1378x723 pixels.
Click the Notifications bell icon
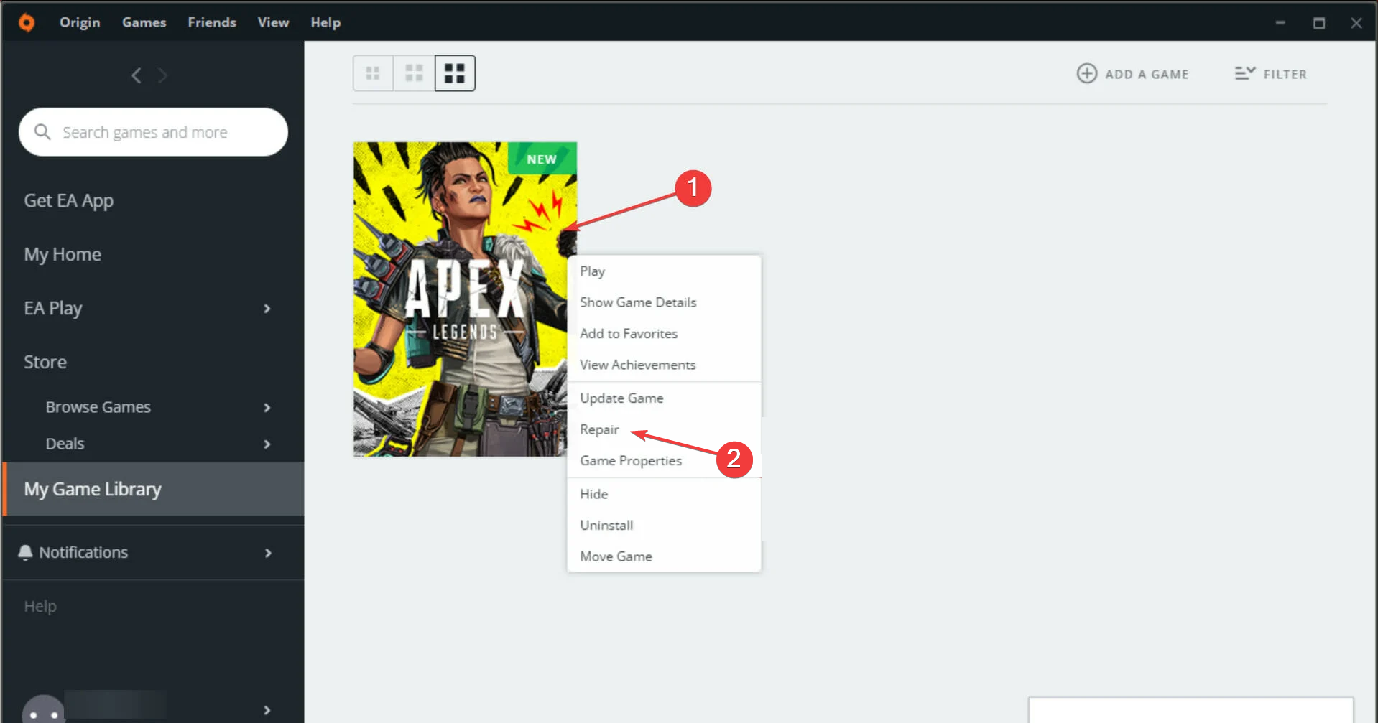(26, 552)
